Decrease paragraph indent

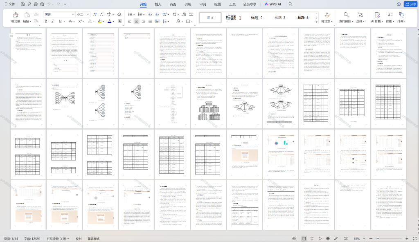pos(150,14)
